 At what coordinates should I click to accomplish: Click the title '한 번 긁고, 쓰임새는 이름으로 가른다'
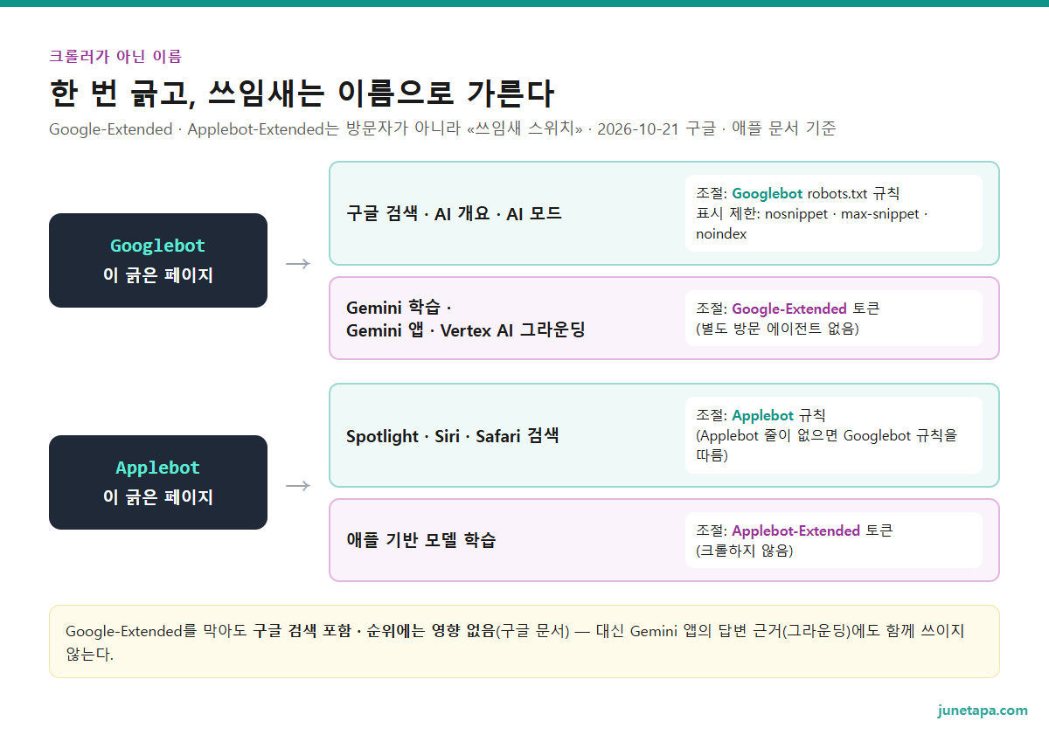(x=302, y=94)
